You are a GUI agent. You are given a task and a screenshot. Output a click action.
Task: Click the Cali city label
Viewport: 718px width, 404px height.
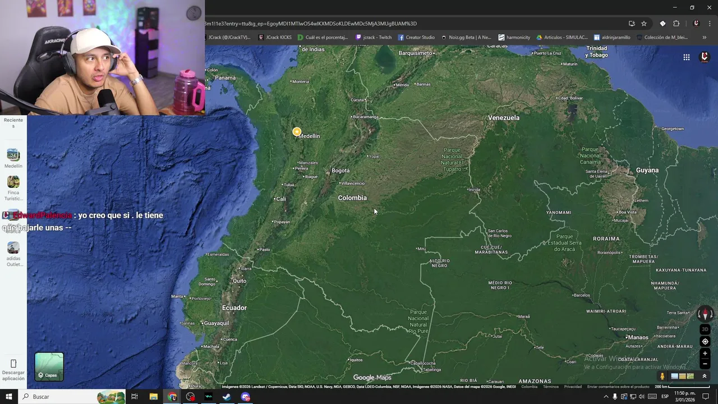tap(280, 199)
